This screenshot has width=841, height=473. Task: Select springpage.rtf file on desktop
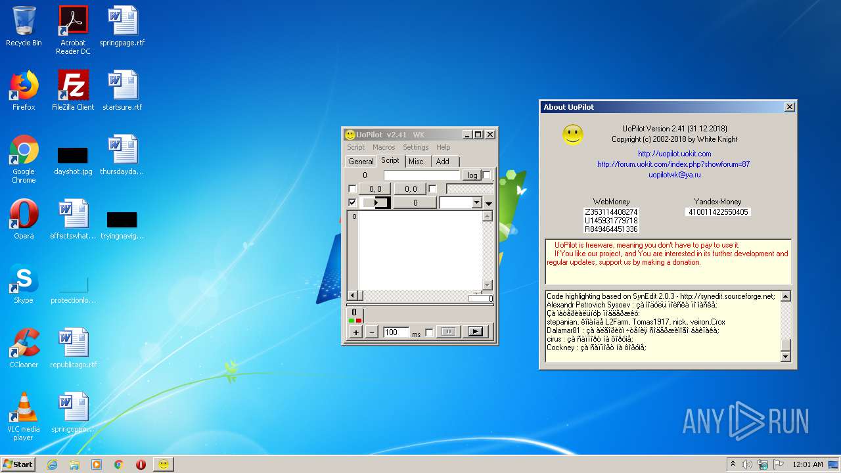click(x=122, y=26)
